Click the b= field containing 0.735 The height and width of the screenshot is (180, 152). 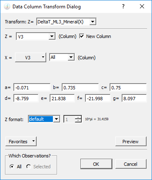tap(80, 87)
